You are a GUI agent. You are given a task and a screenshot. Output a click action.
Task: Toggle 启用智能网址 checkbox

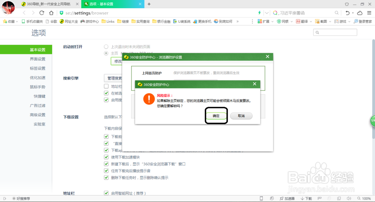[106, 193]
